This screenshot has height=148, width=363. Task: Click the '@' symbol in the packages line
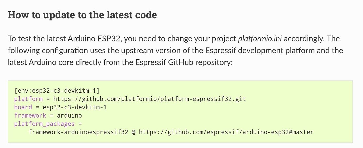point(134,132)
